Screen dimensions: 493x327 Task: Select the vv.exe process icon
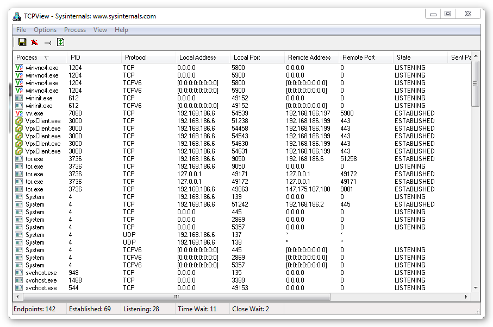[19, 113]
